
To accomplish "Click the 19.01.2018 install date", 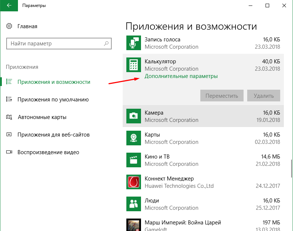I will [268, 120].
